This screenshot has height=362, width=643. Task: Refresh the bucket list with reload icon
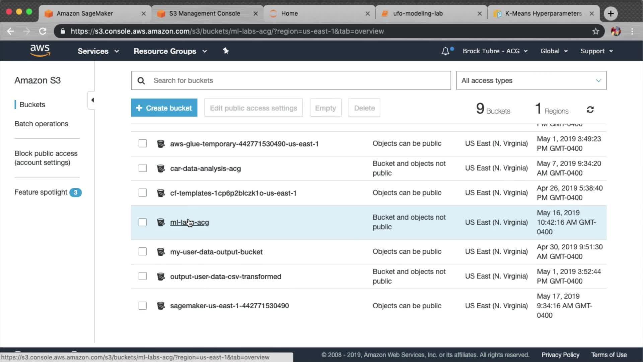coord(590,110)
